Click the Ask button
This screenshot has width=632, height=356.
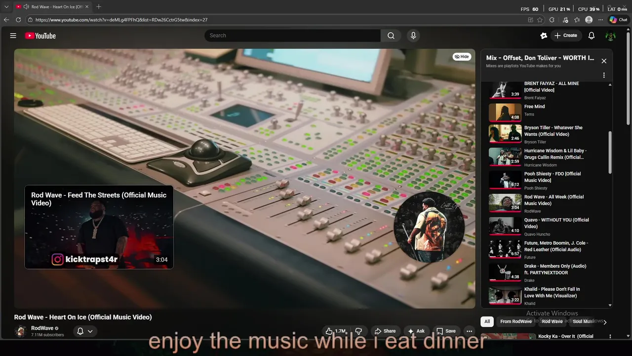(416, 331)
